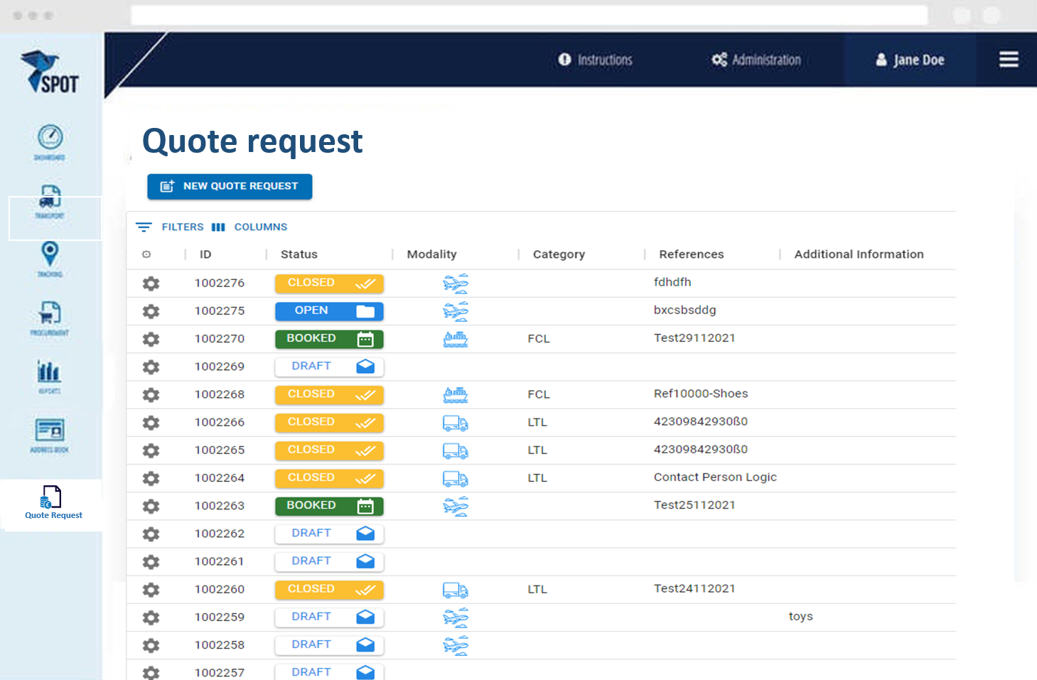
Task: Open gear menu for request 1002276
Action: pyautogui.click(x=151, y=284)
